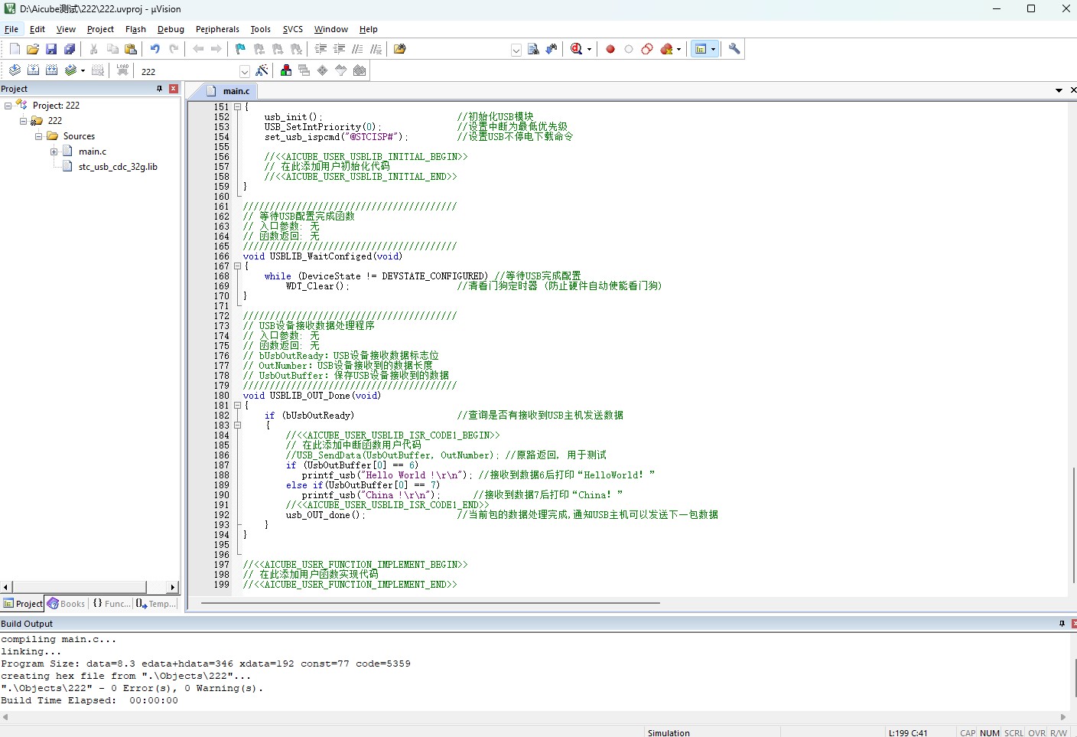This screenshot has height=737, width=1077.
Task: Open the find text combo box dropdown
Action: pyautogui.click(x=516, y=50)
